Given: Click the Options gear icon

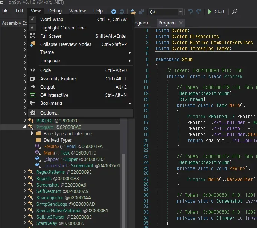Looking at the screenshot, I should click(x=33, y=113).
